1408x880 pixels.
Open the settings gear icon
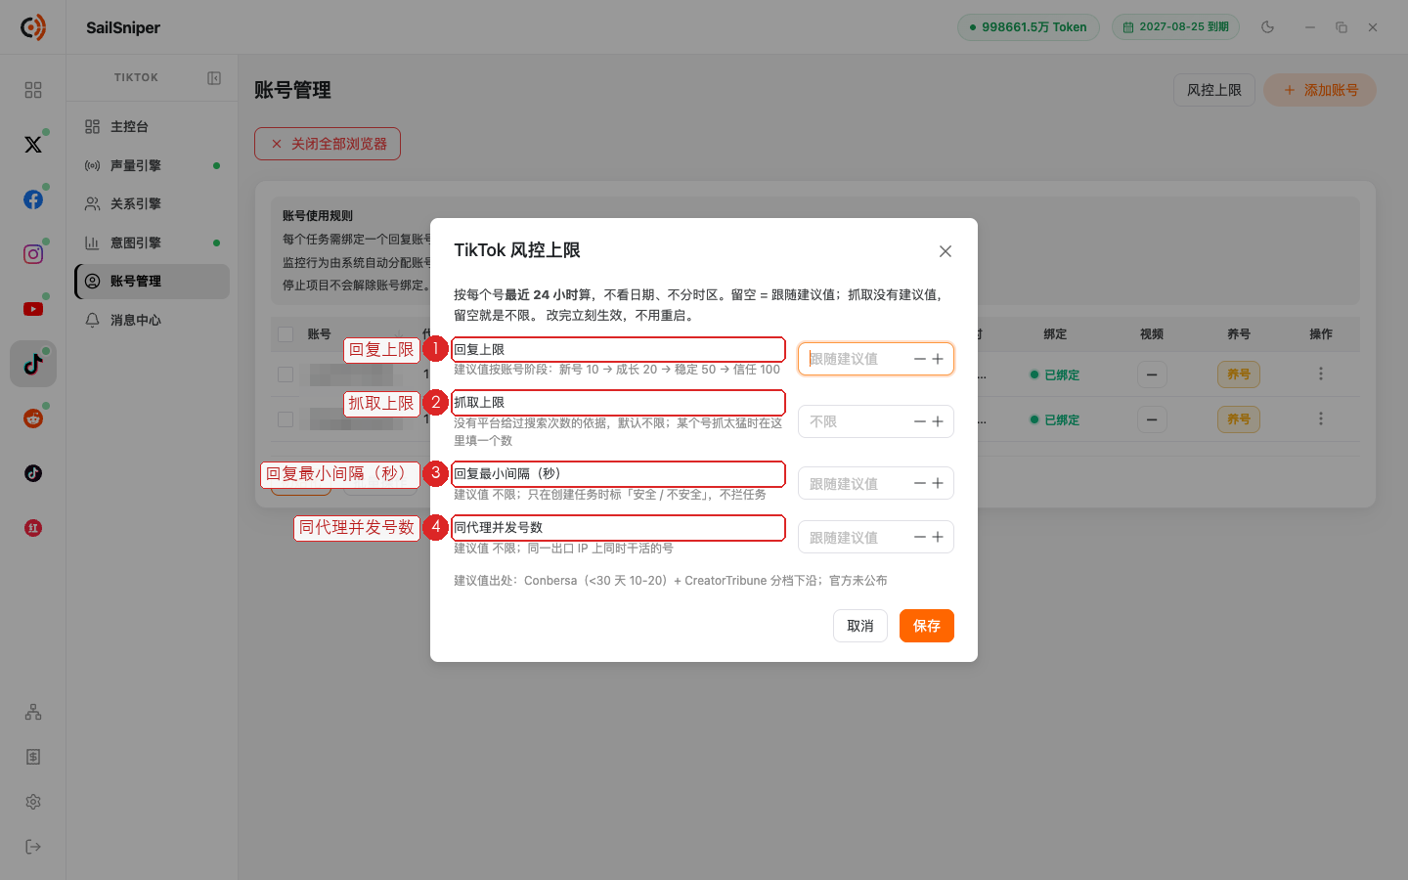click(x=33, y=802)
